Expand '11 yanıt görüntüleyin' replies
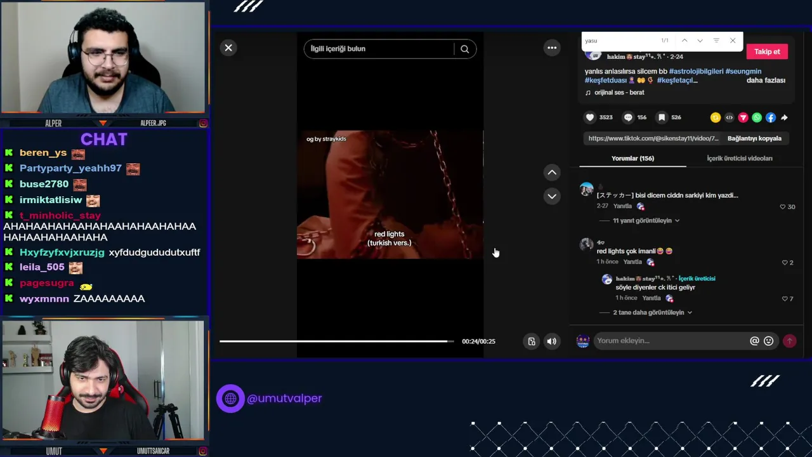Screen dimensions: 812x457 tap(646, 221)
